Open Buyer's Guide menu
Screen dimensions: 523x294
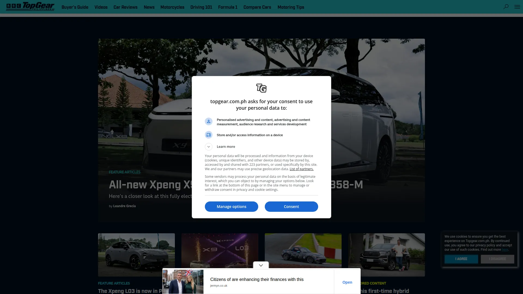[x=75, y=7]
